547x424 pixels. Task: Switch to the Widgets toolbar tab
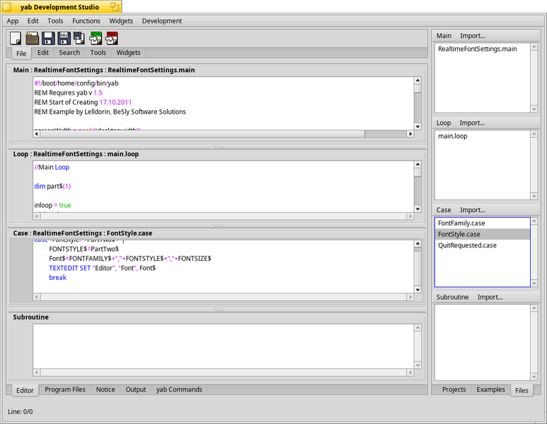point(128,52)
